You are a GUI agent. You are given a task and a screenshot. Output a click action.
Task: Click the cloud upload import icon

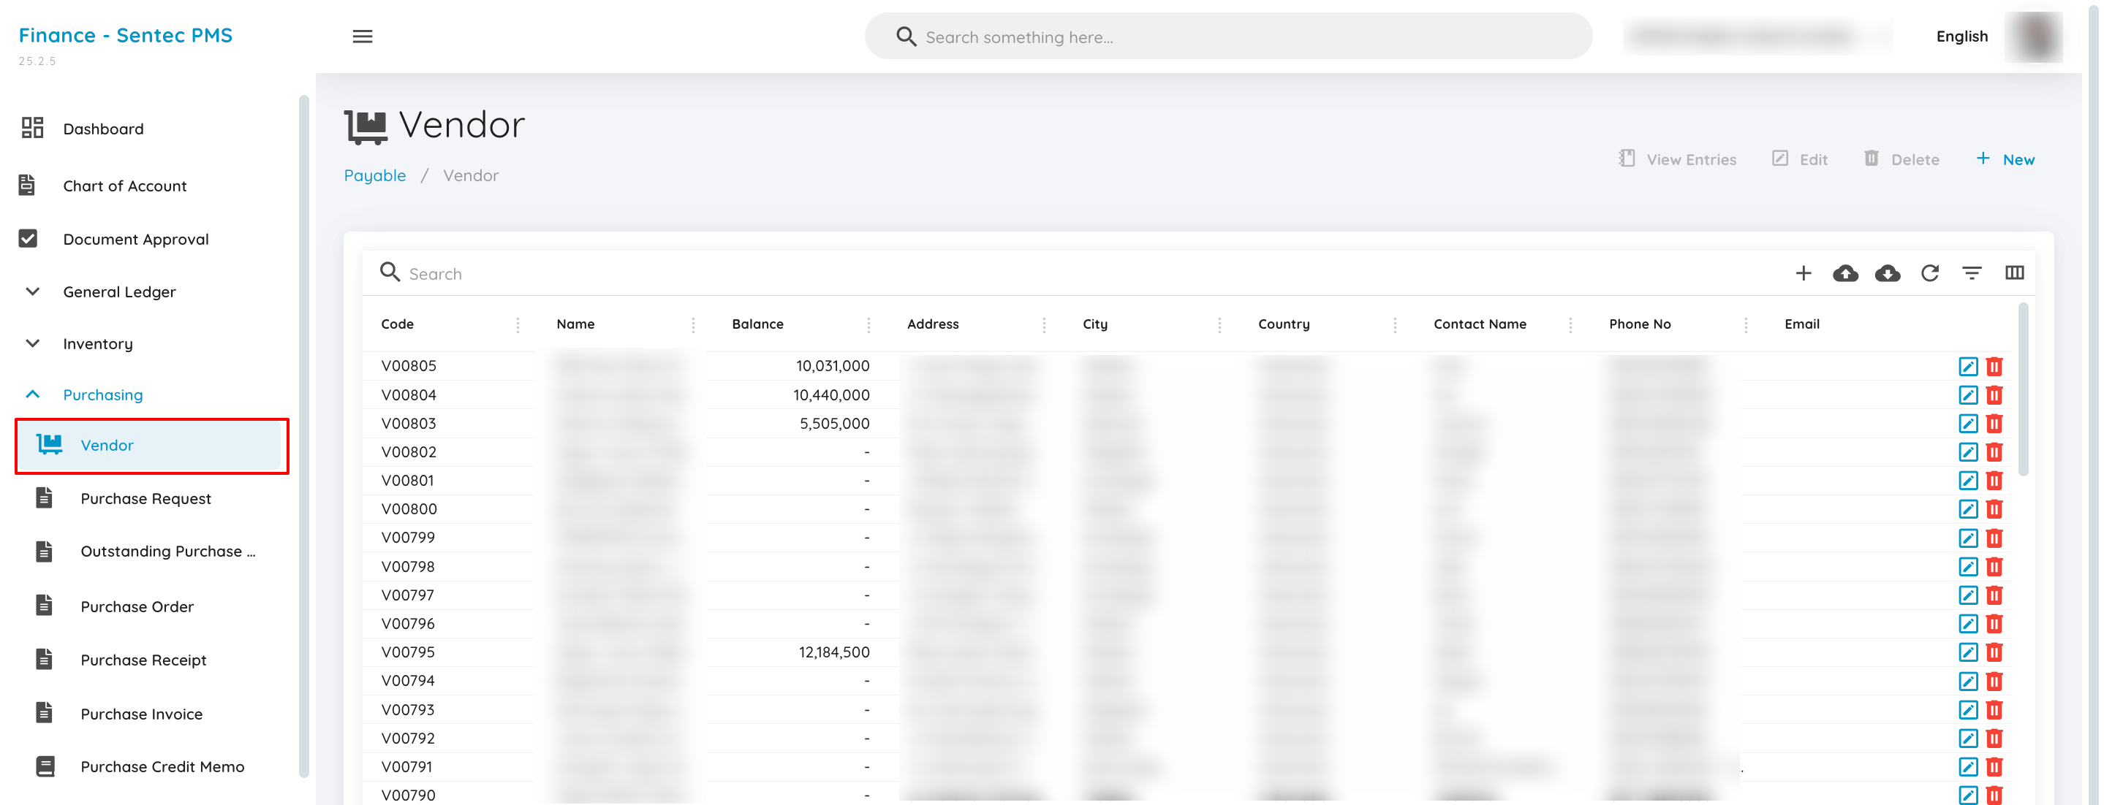pos(1845,273)
